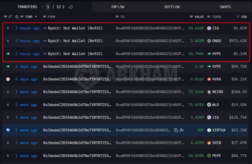Click the 20.828B PEPE value
Screen dimensions: 252x164
(x=196, y=155)
